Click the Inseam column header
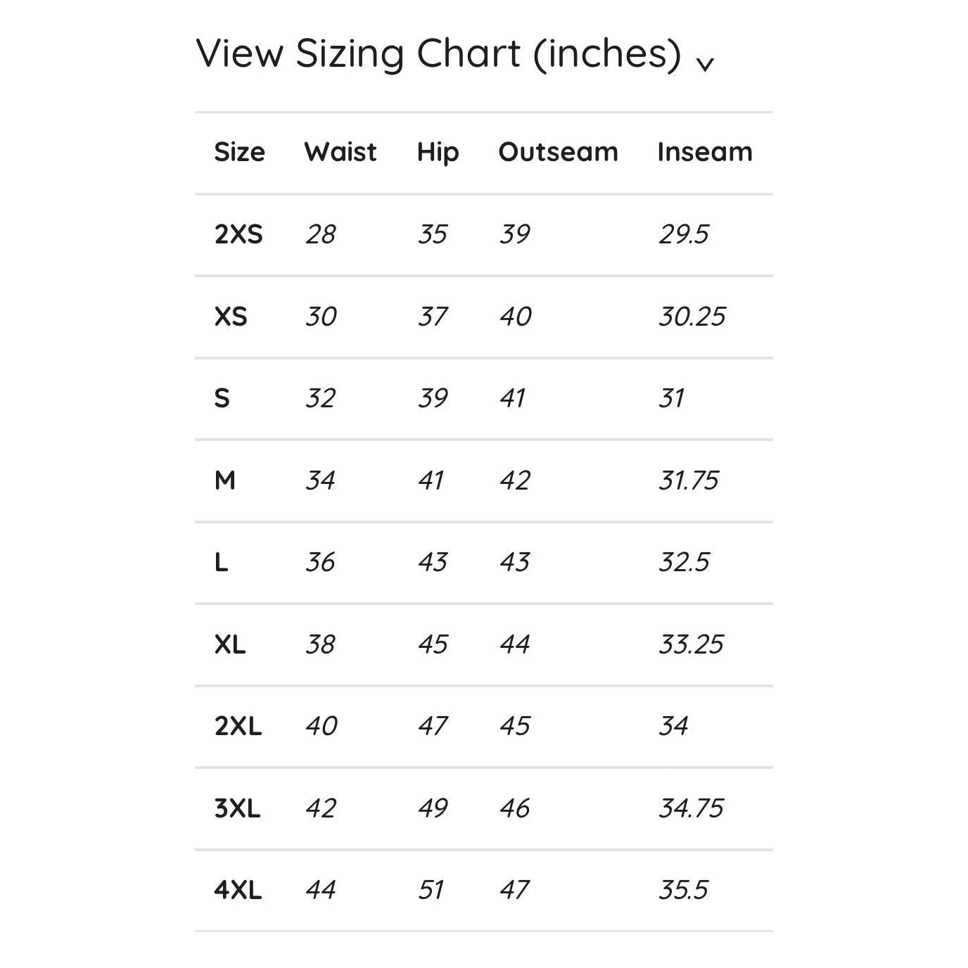The height and width of the screenshot is (968, 968). coord(704,152)
